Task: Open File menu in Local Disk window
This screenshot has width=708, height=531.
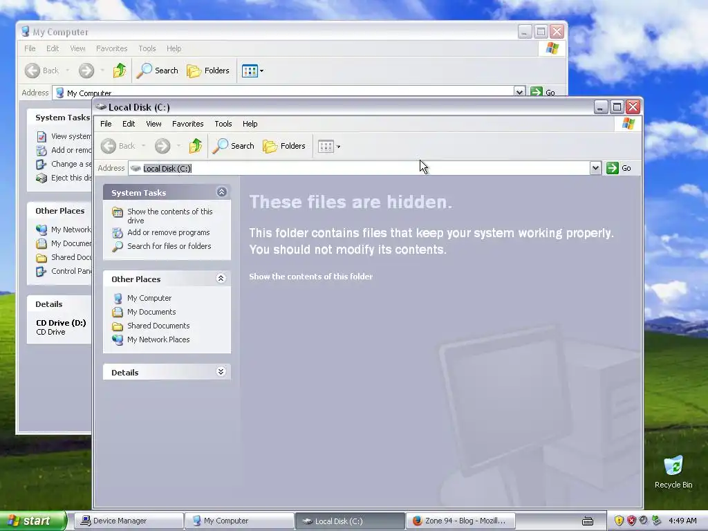Action: pos(106,124)
